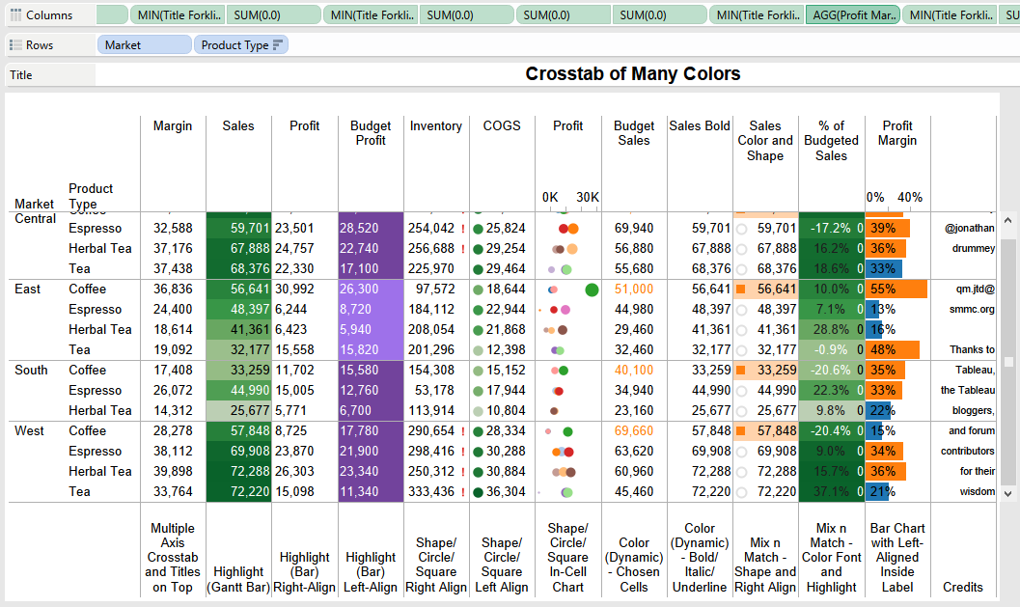
Task: Open the AGG(Profit Mar.. pill on Columns
Action: pyautogui.click(x=852, y=14)
